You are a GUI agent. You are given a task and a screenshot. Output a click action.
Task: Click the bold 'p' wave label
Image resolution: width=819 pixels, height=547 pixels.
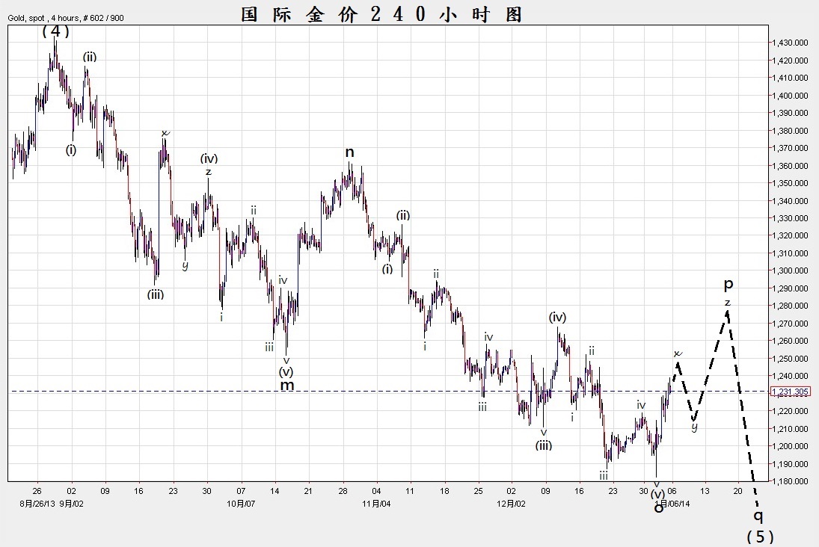pos(728,285)
